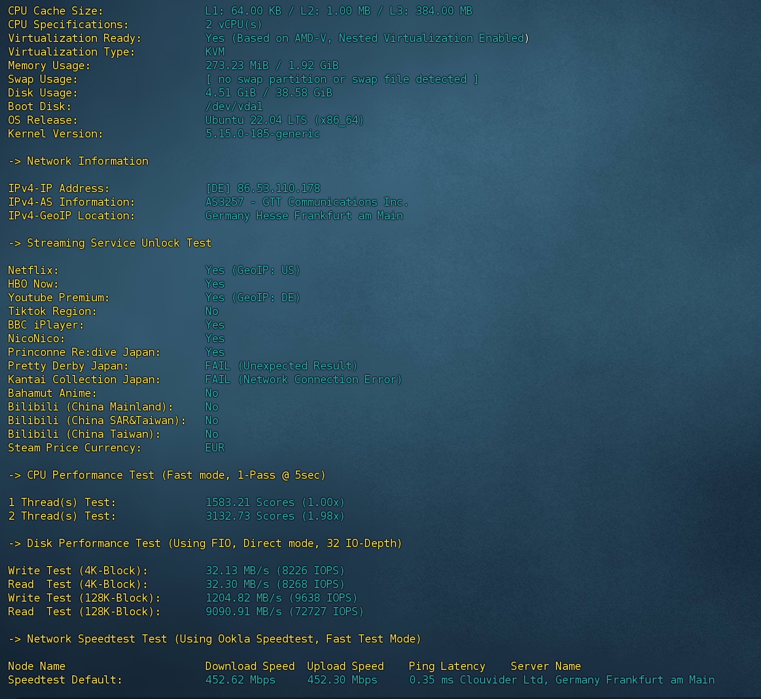Select the IPv4 address '[DE] 86.53.110.178'
This screenshot has height=699, width=761.
tap(262, 188)
